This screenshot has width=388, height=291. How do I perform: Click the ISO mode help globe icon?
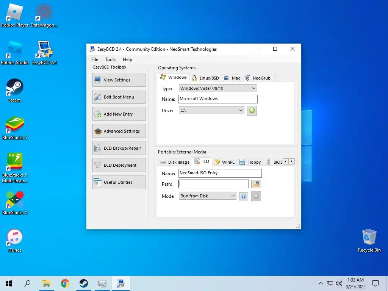(x=244, y=196)
